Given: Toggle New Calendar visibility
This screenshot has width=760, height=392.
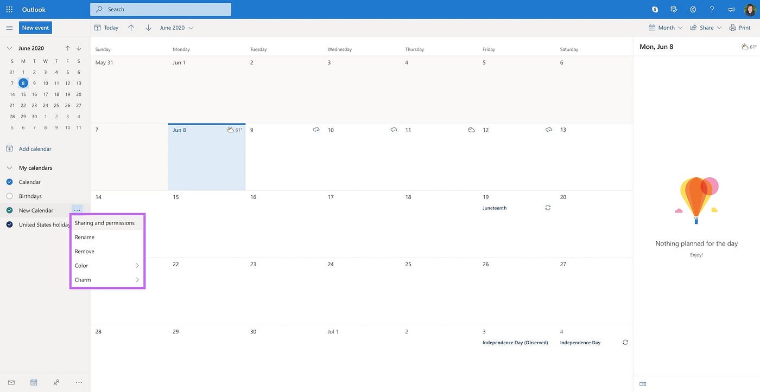Looking at the screenshot, I should point(9,210).
